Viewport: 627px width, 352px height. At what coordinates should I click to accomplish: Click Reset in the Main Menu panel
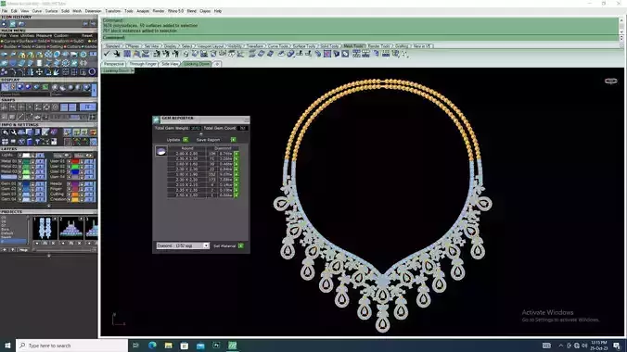click(x=87, y=35)
